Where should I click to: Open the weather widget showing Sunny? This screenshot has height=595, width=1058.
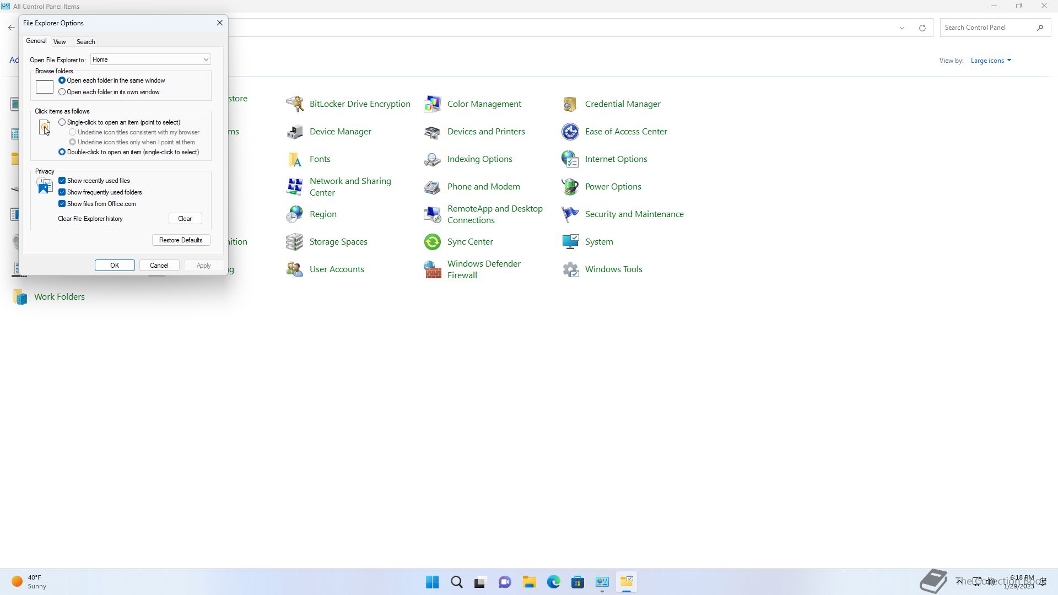pyautogui.click(x=30, y=582)
